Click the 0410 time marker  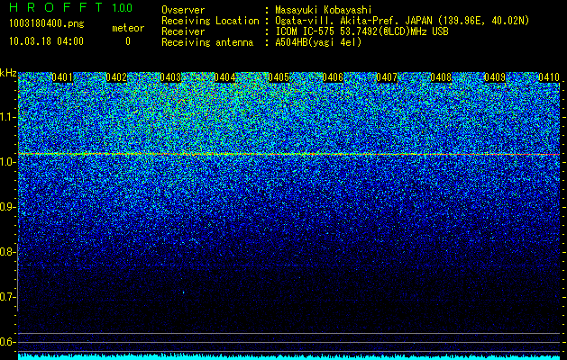549,77
